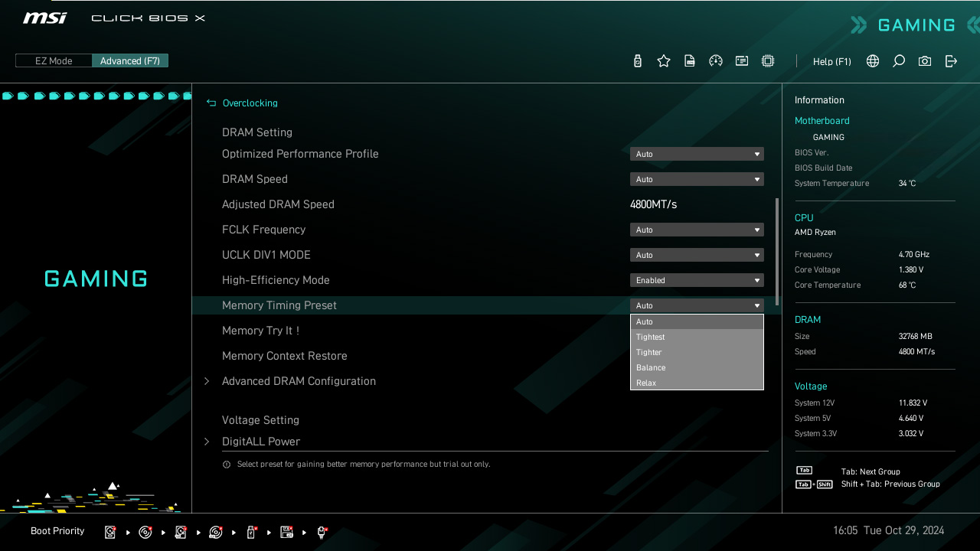Select the hard drive boot priority icon
The height and width of the screenshot is (551, 980).
pyautogui.click(x=110, y=531)
